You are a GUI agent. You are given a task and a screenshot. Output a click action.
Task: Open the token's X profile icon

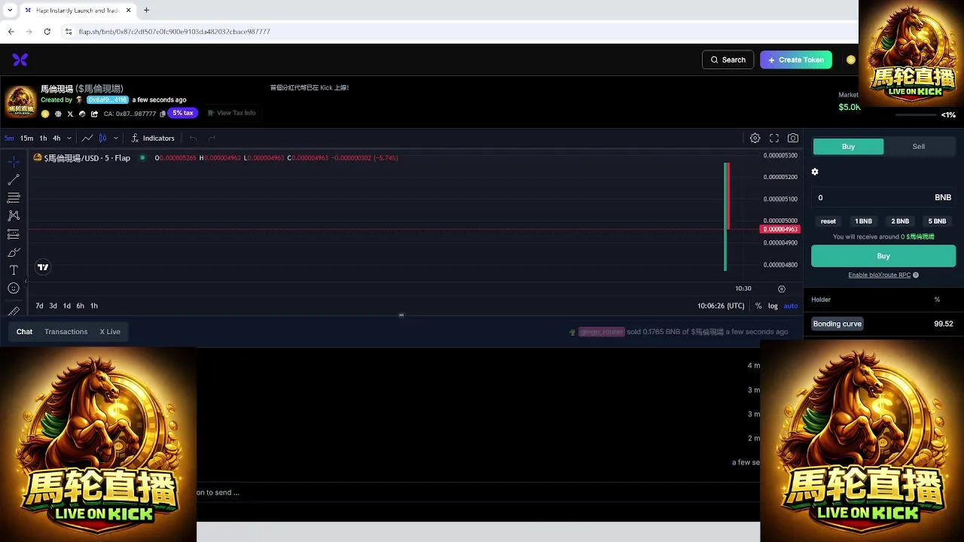(70, 114)
